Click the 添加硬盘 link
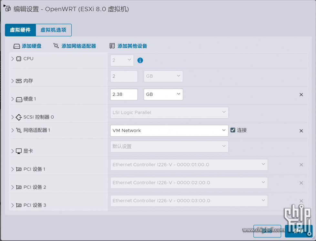 click(32, 46)
